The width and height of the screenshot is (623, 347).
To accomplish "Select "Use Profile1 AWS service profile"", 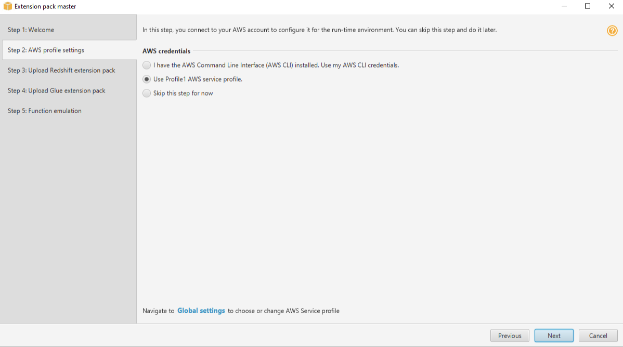I will (147, 79).
